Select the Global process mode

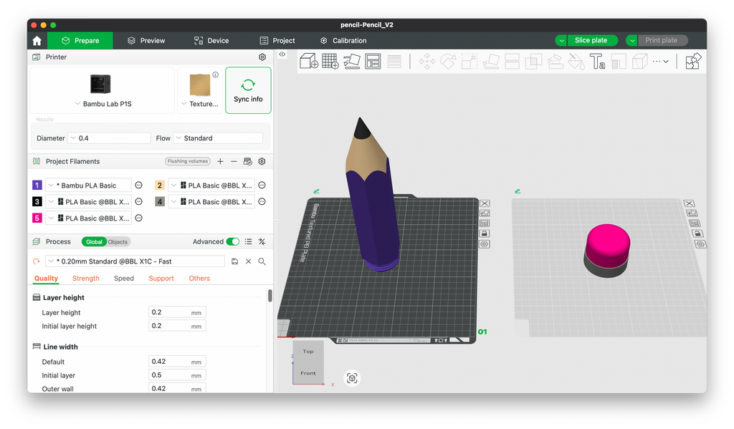(x=94, y=242)
